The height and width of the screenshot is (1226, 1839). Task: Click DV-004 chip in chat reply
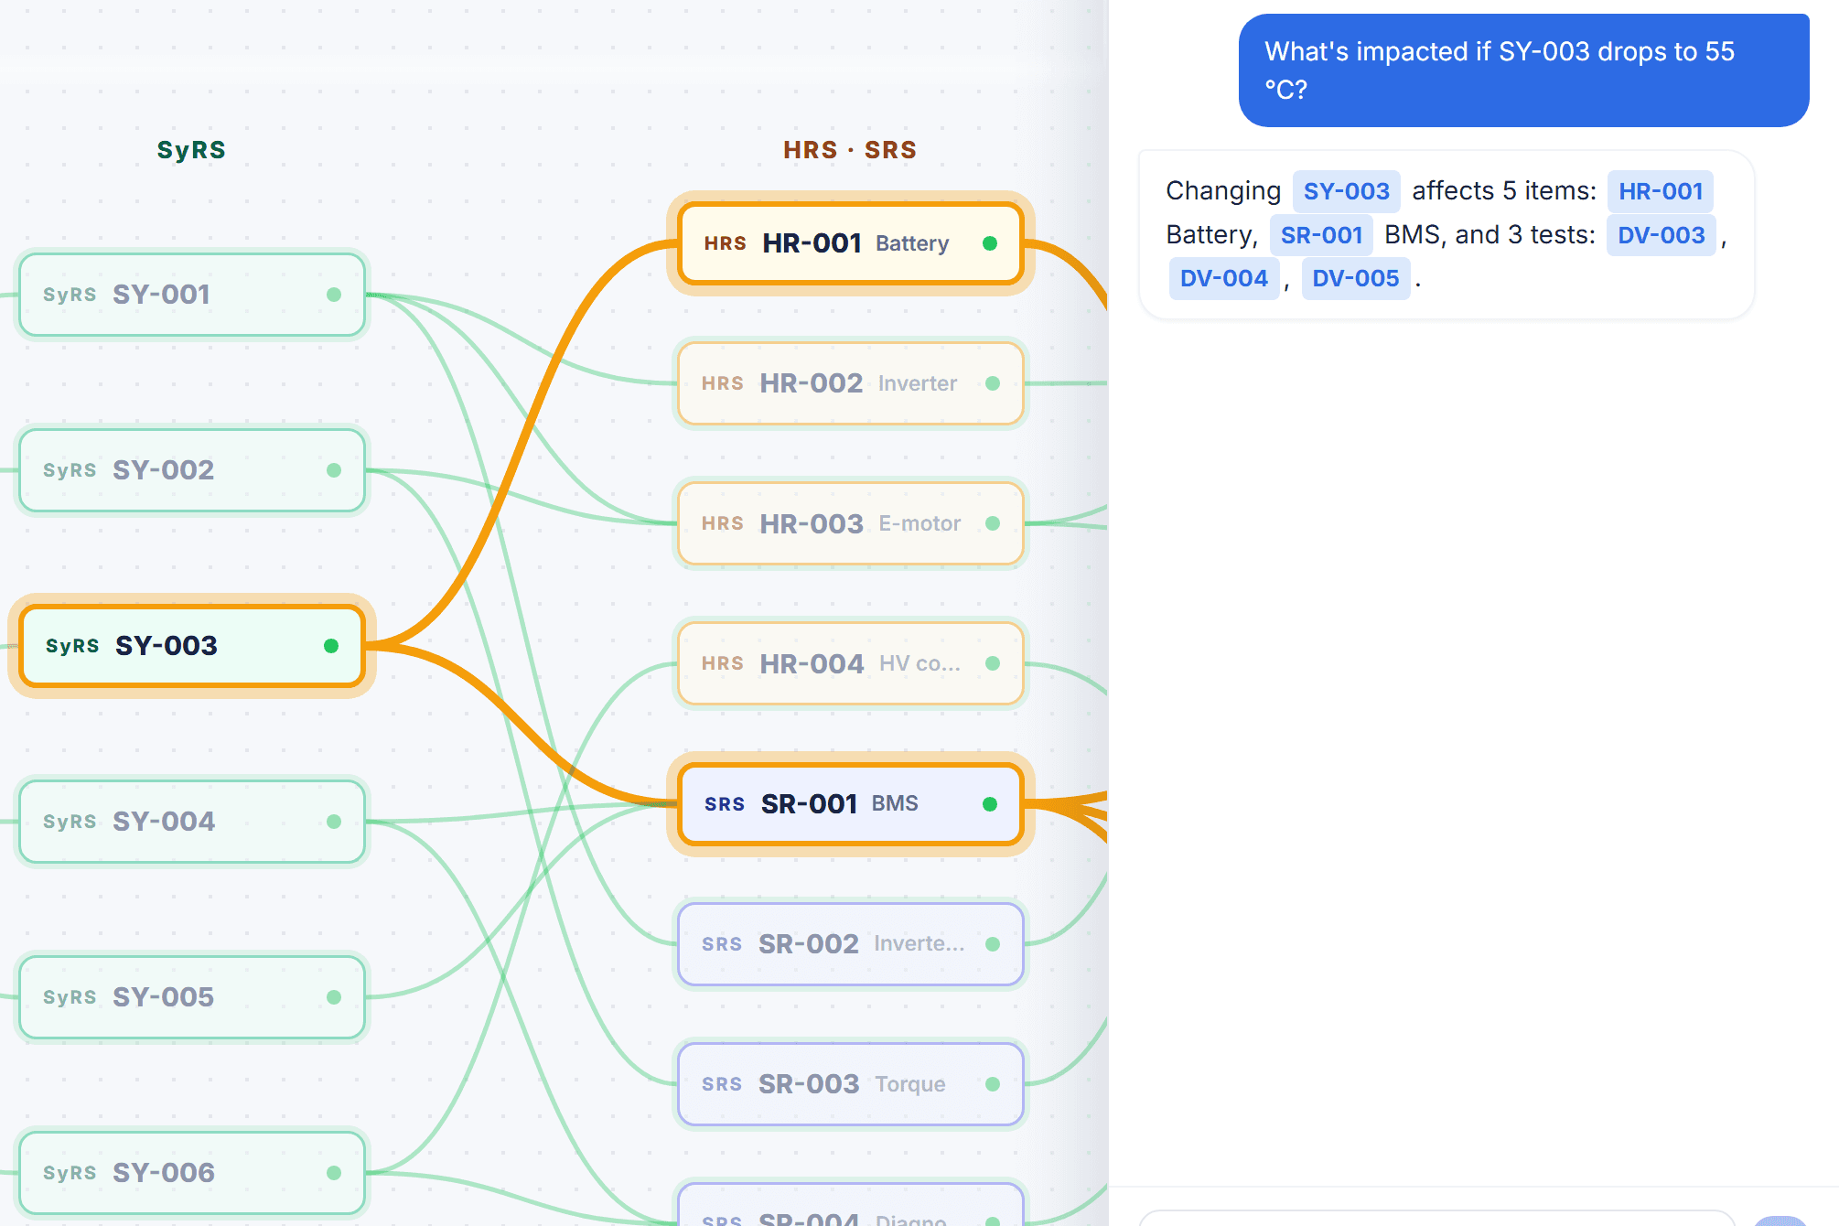(x=1224, y=278)
